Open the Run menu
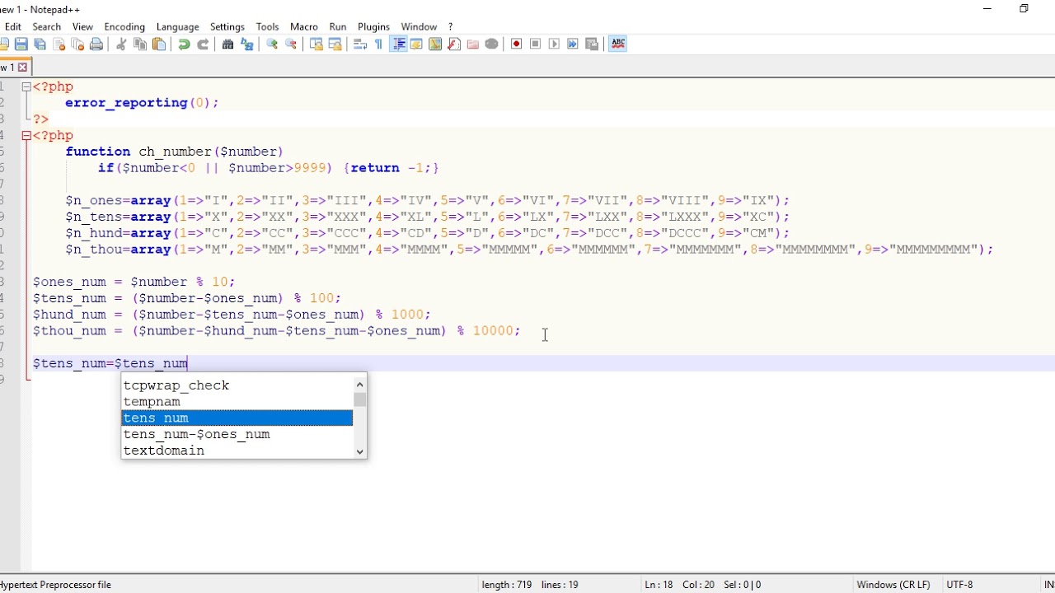This screenshot has width=1055, height=593. [338, 26]
